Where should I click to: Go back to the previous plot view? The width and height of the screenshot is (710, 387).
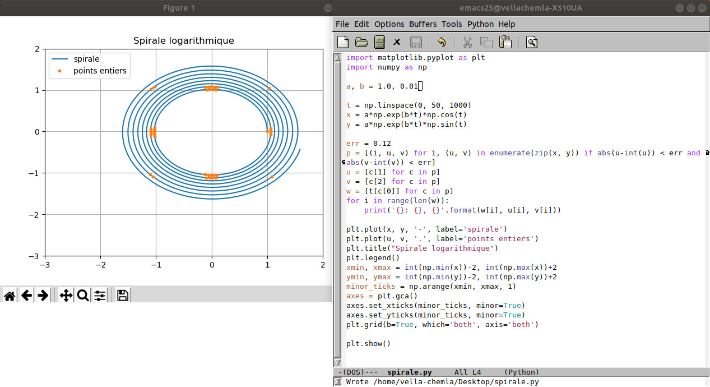pyautogui.click(x=26, y=296)
